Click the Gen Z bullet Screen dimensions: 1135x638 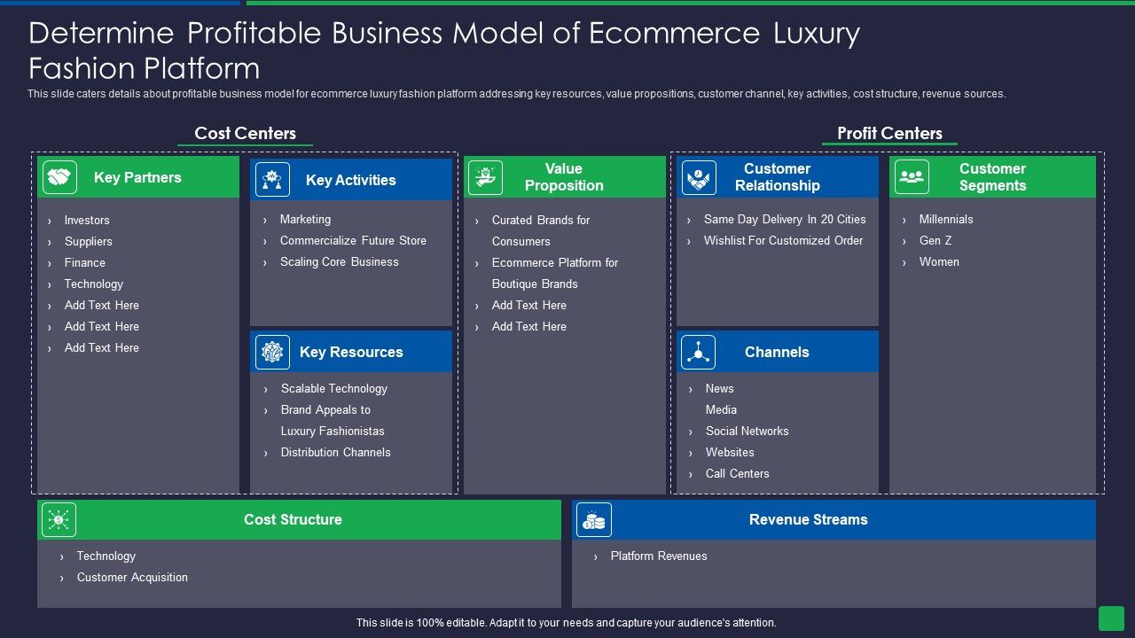pos(935,240)
